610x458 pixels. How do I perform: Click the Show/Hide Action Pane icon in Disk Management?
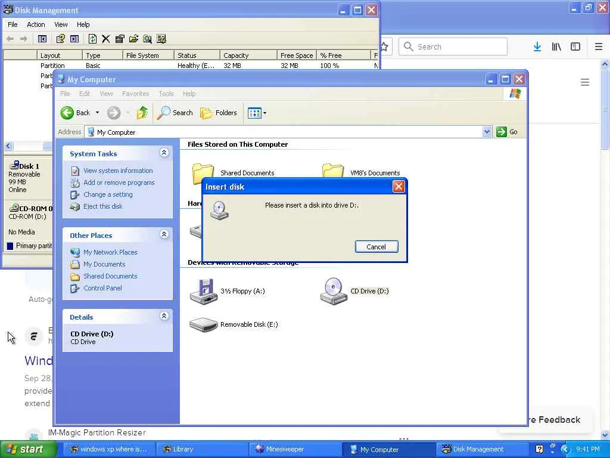coord(74,39)
